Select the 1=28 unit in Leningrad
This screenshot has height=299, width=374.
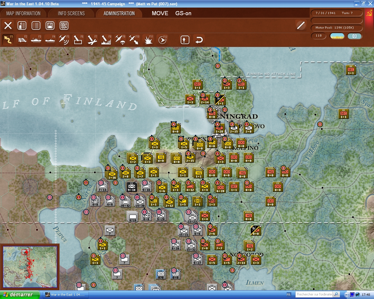coord(219,128)
